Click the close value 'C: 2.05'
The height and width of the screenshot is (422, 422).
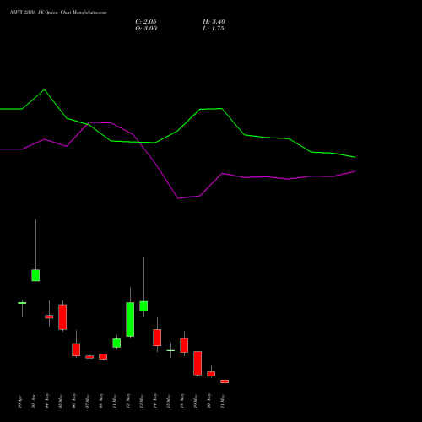point(146,22)
